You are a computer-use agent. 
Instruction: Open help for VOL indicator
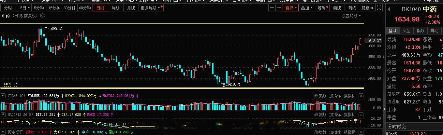point(3,96)
